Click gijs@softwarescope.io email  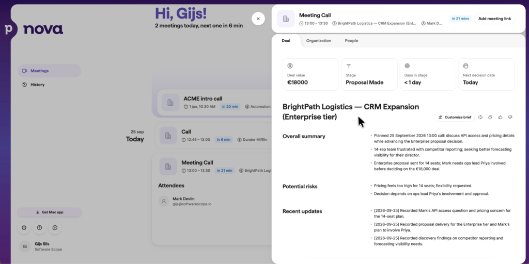pyautogui.click(x=192, y=204)
